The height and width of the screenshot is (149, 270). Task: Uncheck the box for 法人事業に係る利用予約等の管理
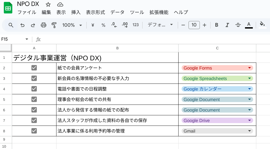34,131
